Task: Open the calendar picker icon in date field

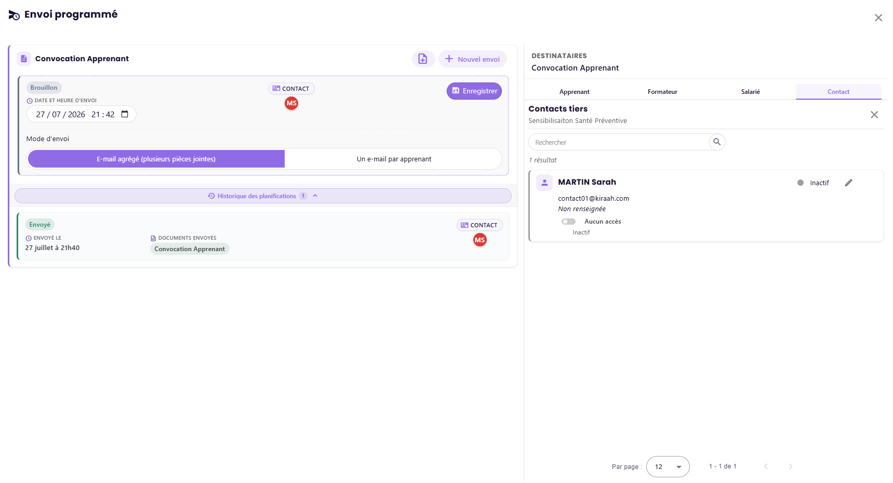Action: pos(125,114)
